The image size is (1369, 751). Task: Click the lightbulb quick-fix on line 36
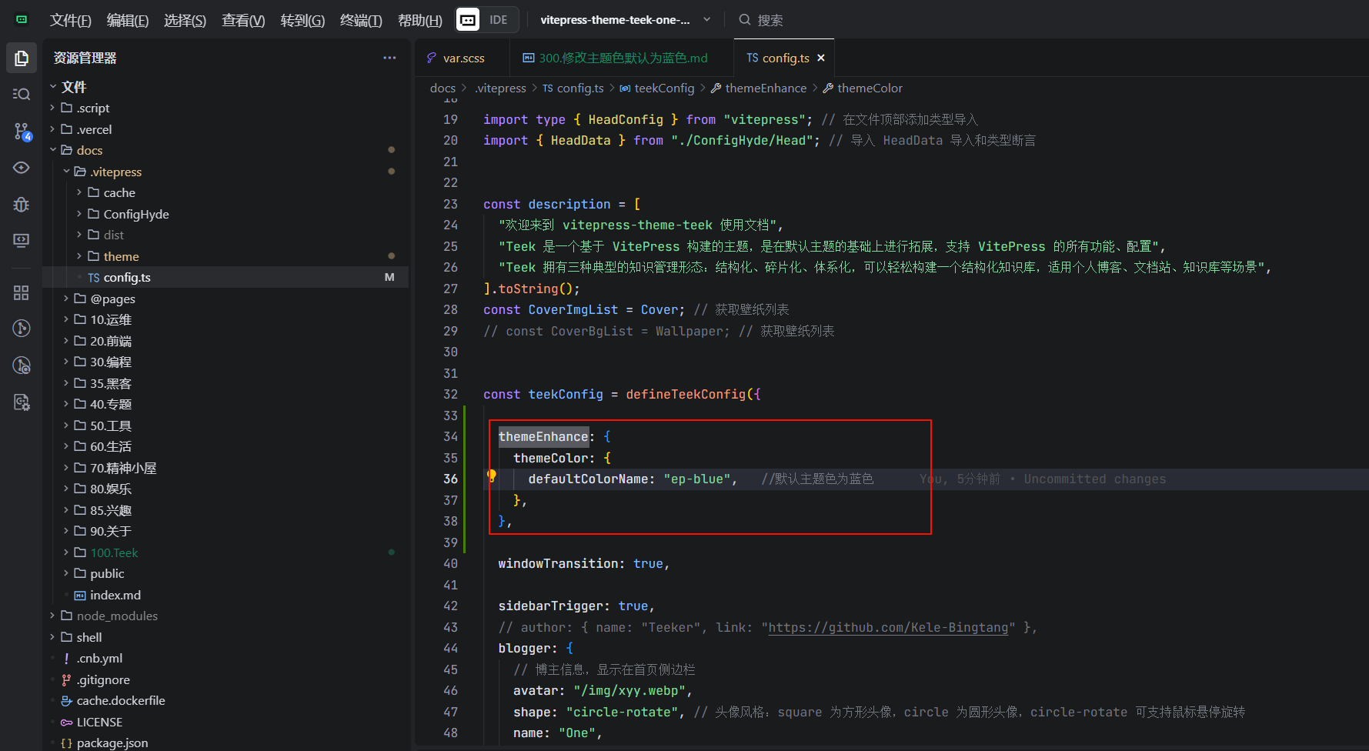(x=492, y=476)
